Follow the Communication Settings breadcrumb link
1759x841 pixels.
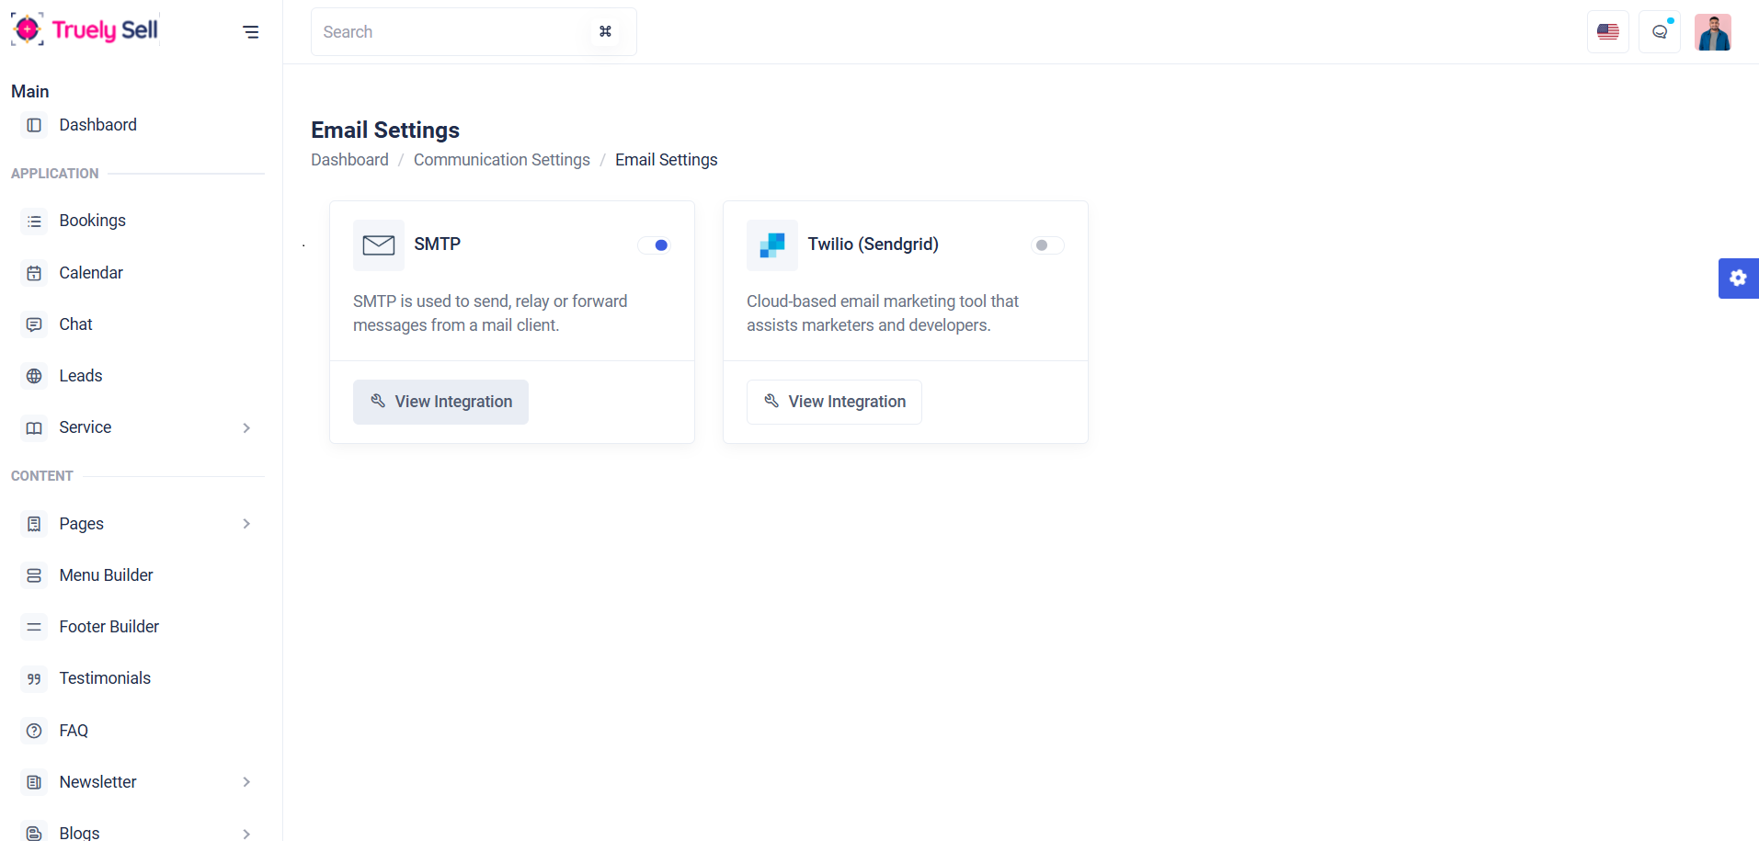coord(501,160)
